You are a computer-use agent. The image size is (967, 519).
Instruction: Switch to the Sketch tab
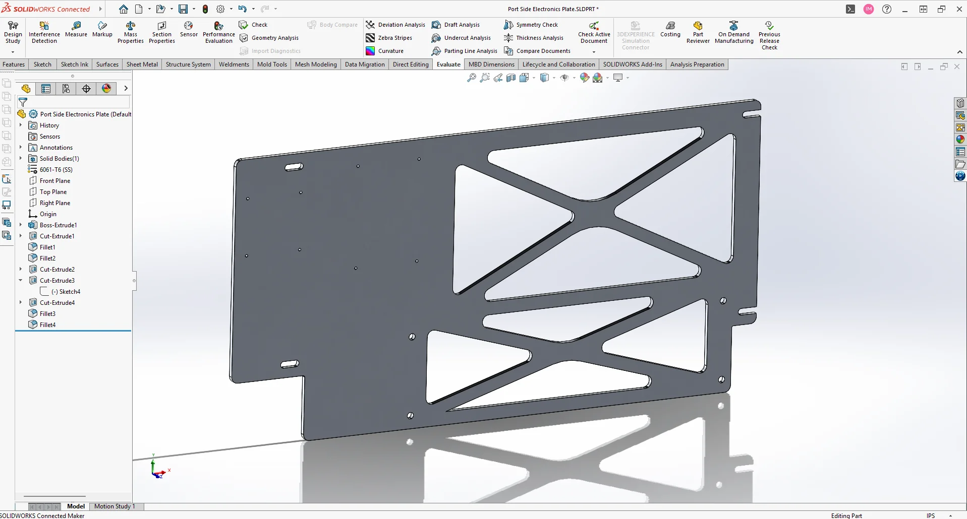click(x=42, y=64)
